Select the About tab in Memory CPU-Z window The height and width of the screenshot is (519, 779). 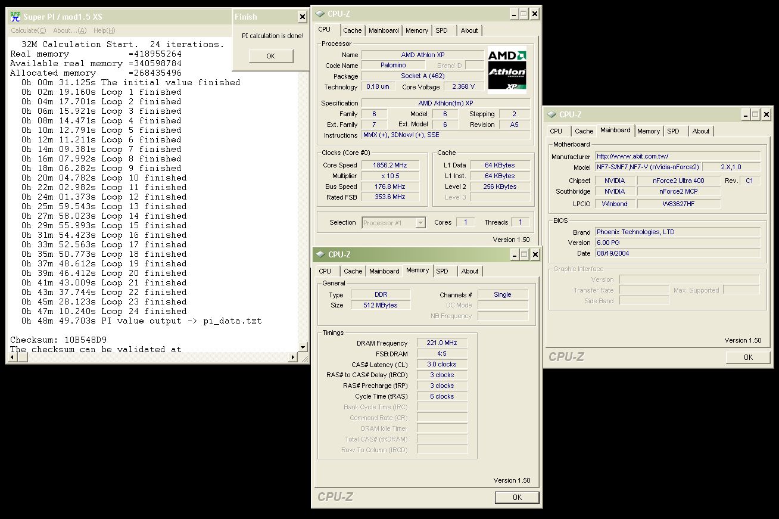(470, 271)
